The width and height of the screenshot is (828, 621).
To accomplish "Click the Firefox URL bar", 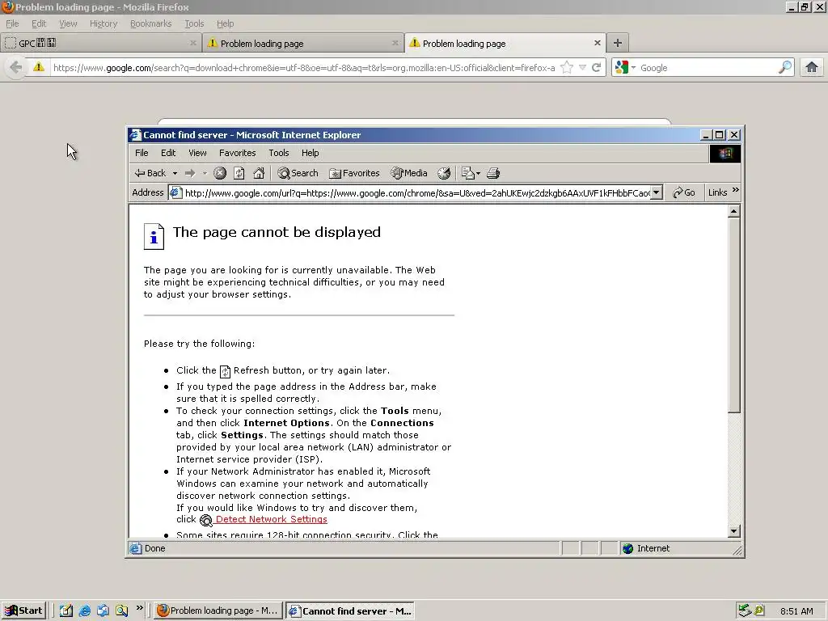I will click(x=304, y=68).
